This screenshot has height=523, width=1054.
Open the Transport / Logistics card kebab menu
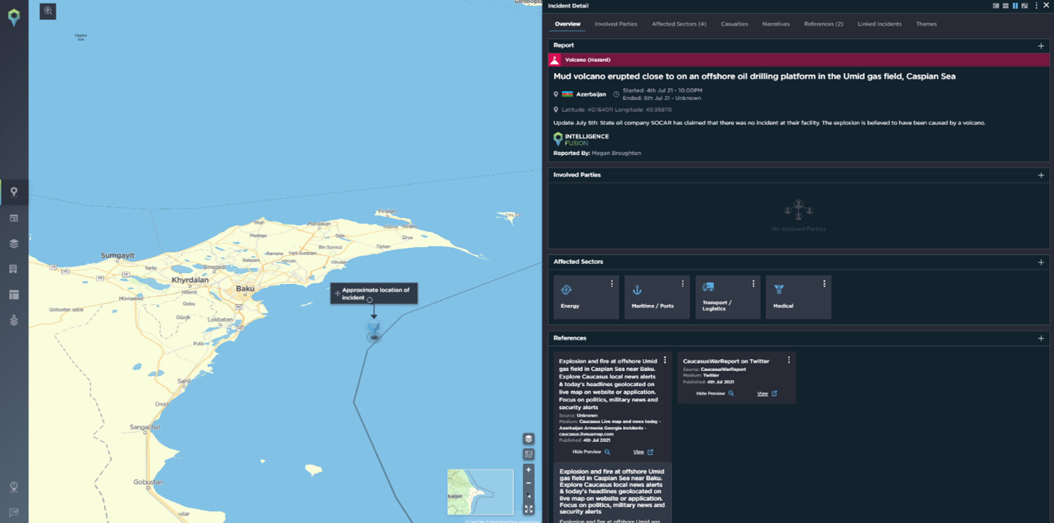pyautogui.click(x=753, y=284)
